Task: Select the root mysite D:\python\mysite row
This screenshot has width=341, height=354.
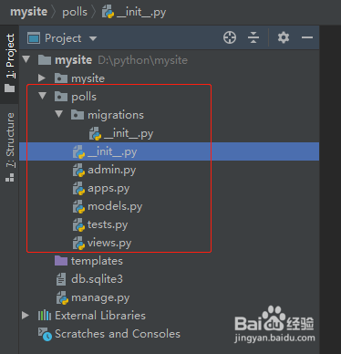Action: tap(169, 60)
